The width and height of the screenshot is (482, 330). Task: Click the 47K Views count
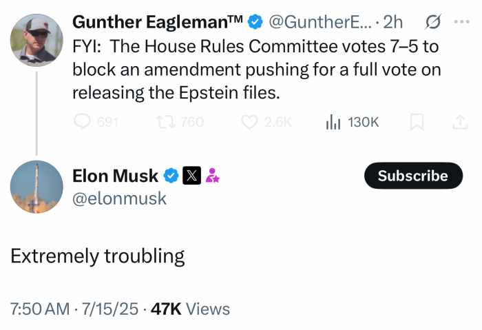[190, 309]
